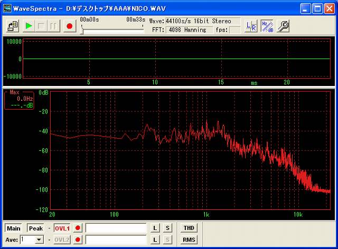Stop playback with the square stop button

pyautogui.click(x=41, y=26)
